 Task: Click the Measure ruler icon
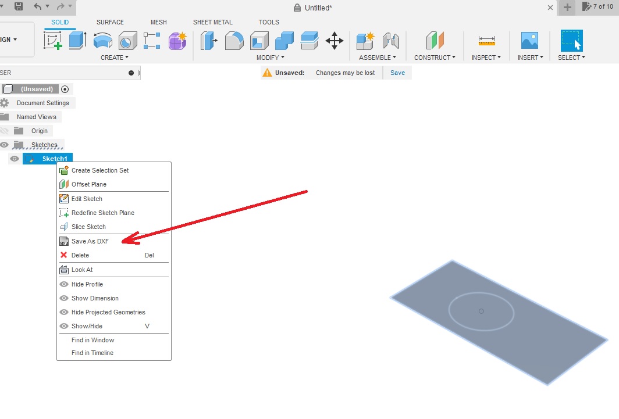click(x=486, y=41)
